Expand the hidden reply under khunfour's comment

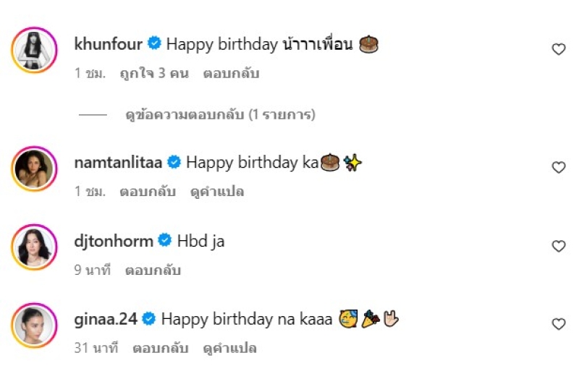click(220, 115)
